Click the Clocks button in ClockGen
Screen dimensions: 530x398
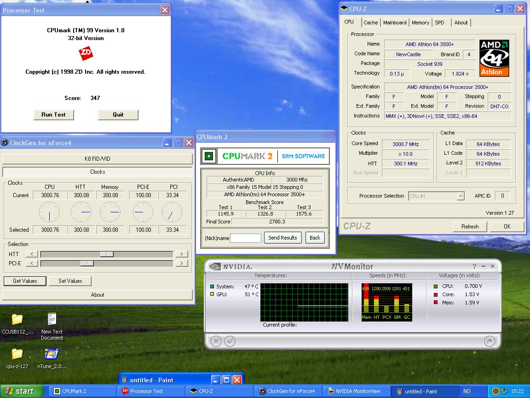(98, 172)
